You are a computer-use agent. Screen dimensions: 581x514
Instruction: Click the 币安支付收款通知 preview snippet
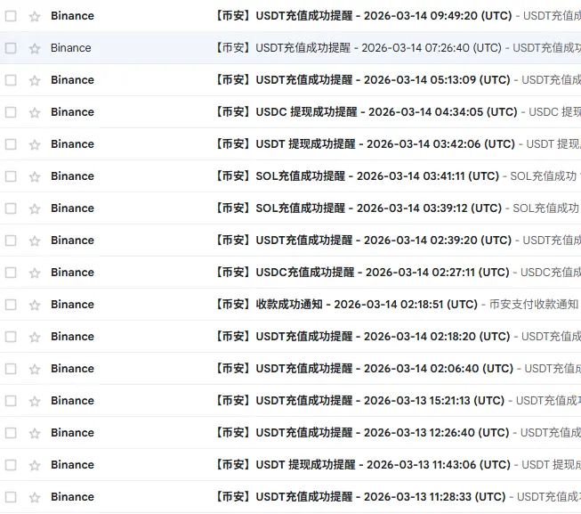click(534, 305)
